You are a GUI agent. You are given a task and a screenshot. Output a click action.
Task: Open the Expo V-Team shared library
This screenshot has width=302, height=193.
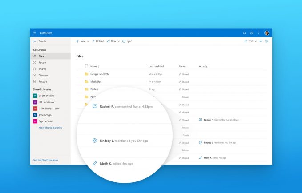[x=50, y=121]
